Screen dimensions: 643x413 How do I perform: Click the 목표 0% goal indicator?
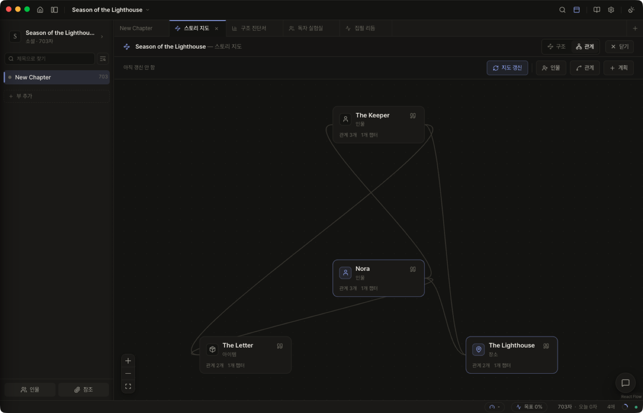point(529,407)
